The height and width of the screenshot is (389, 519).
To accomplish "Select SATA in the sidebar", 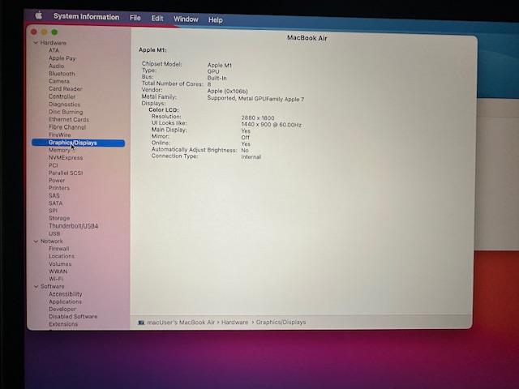I will tap(55, 203).
